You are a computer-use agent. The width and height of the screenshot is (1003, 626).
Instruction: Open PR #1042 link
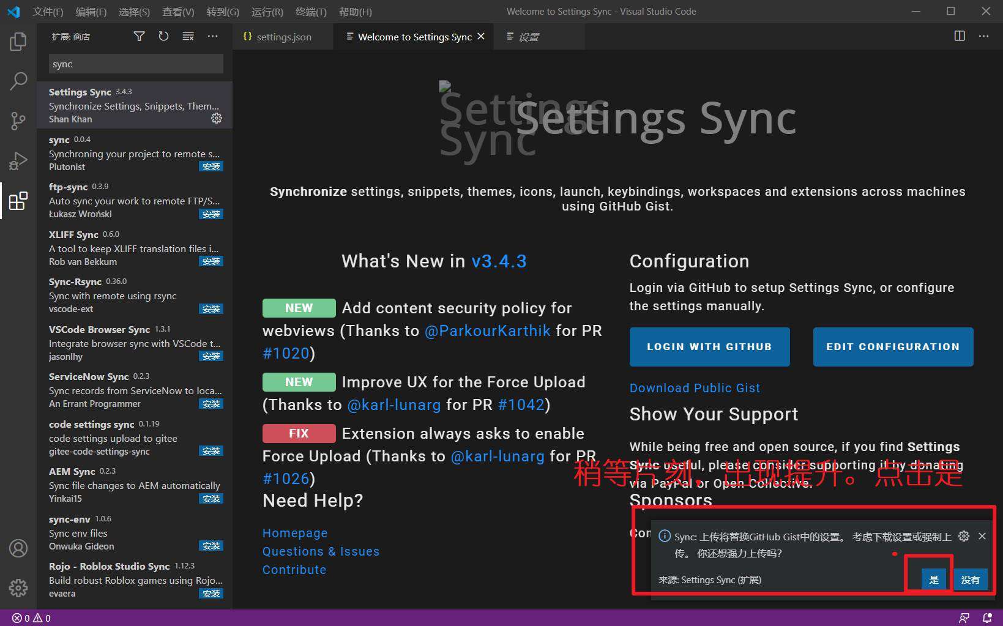(521, 404)
